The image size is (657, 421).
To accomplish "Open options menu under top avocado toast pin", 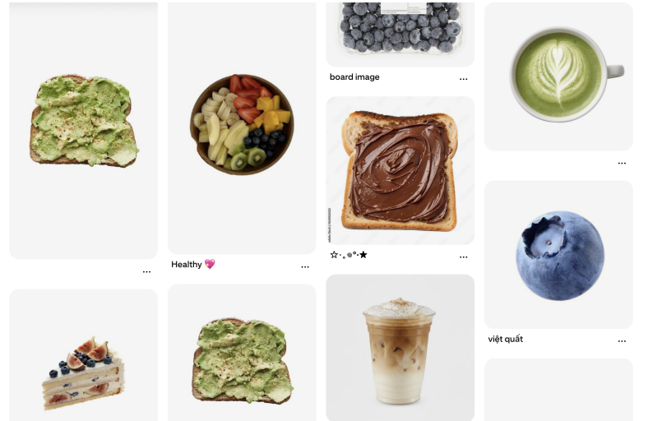I will pyautogui.click(x=146, y=272).
